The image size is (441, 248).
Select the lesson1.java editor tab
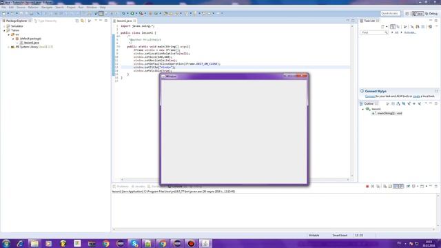(124, 21)
